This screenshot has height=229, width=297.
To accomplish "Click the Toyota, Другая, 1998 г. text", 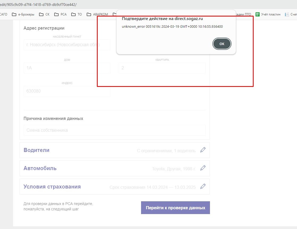I will (x=174, y=169).
